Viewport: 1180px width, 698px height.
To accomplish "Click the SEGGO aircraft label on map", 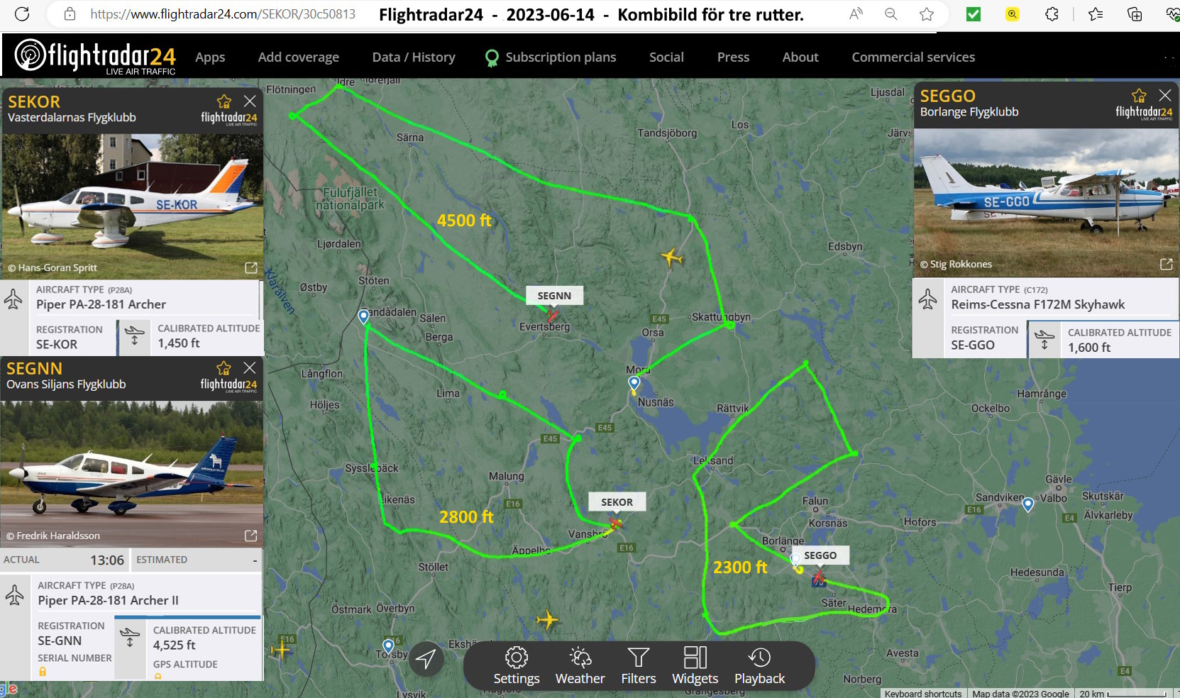I will pos(820,555).
